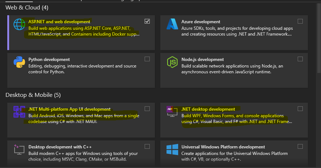321x168 pixels.
Task: Enable the Azure development workload checkbox
Action: click(300, 21)
